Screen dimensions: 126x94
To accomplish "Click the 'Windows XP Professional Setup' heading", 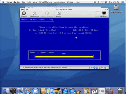I will 37,20.
